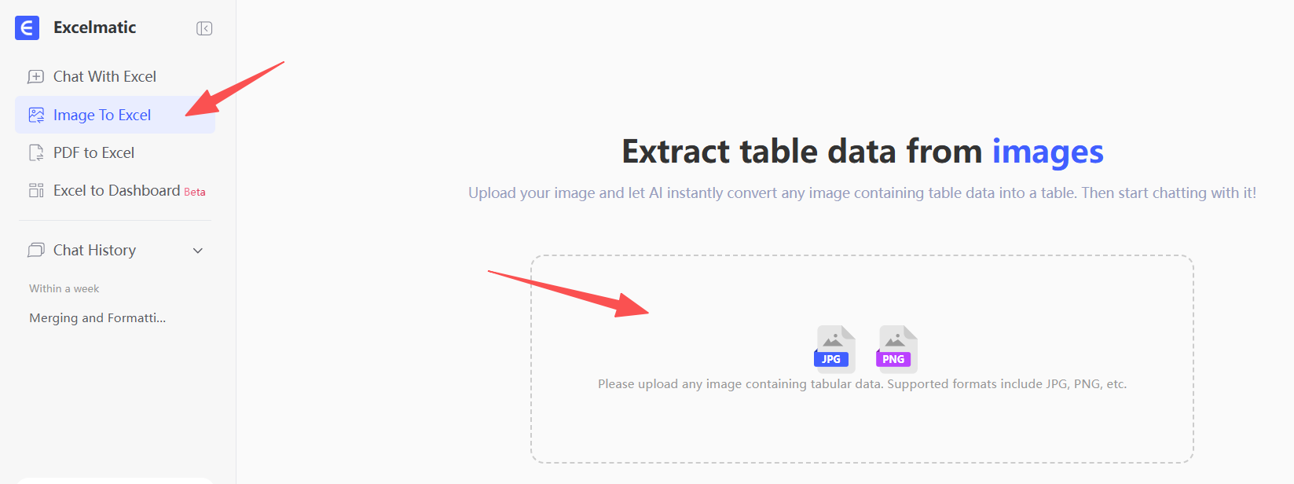Viewport: 1294px width, 484px height.
Task: Click the Beta badge
Action: point(195,192)
